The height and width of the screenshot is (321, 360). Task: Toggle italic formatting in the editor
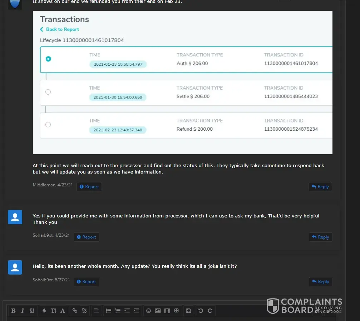(x=23, y=311)
